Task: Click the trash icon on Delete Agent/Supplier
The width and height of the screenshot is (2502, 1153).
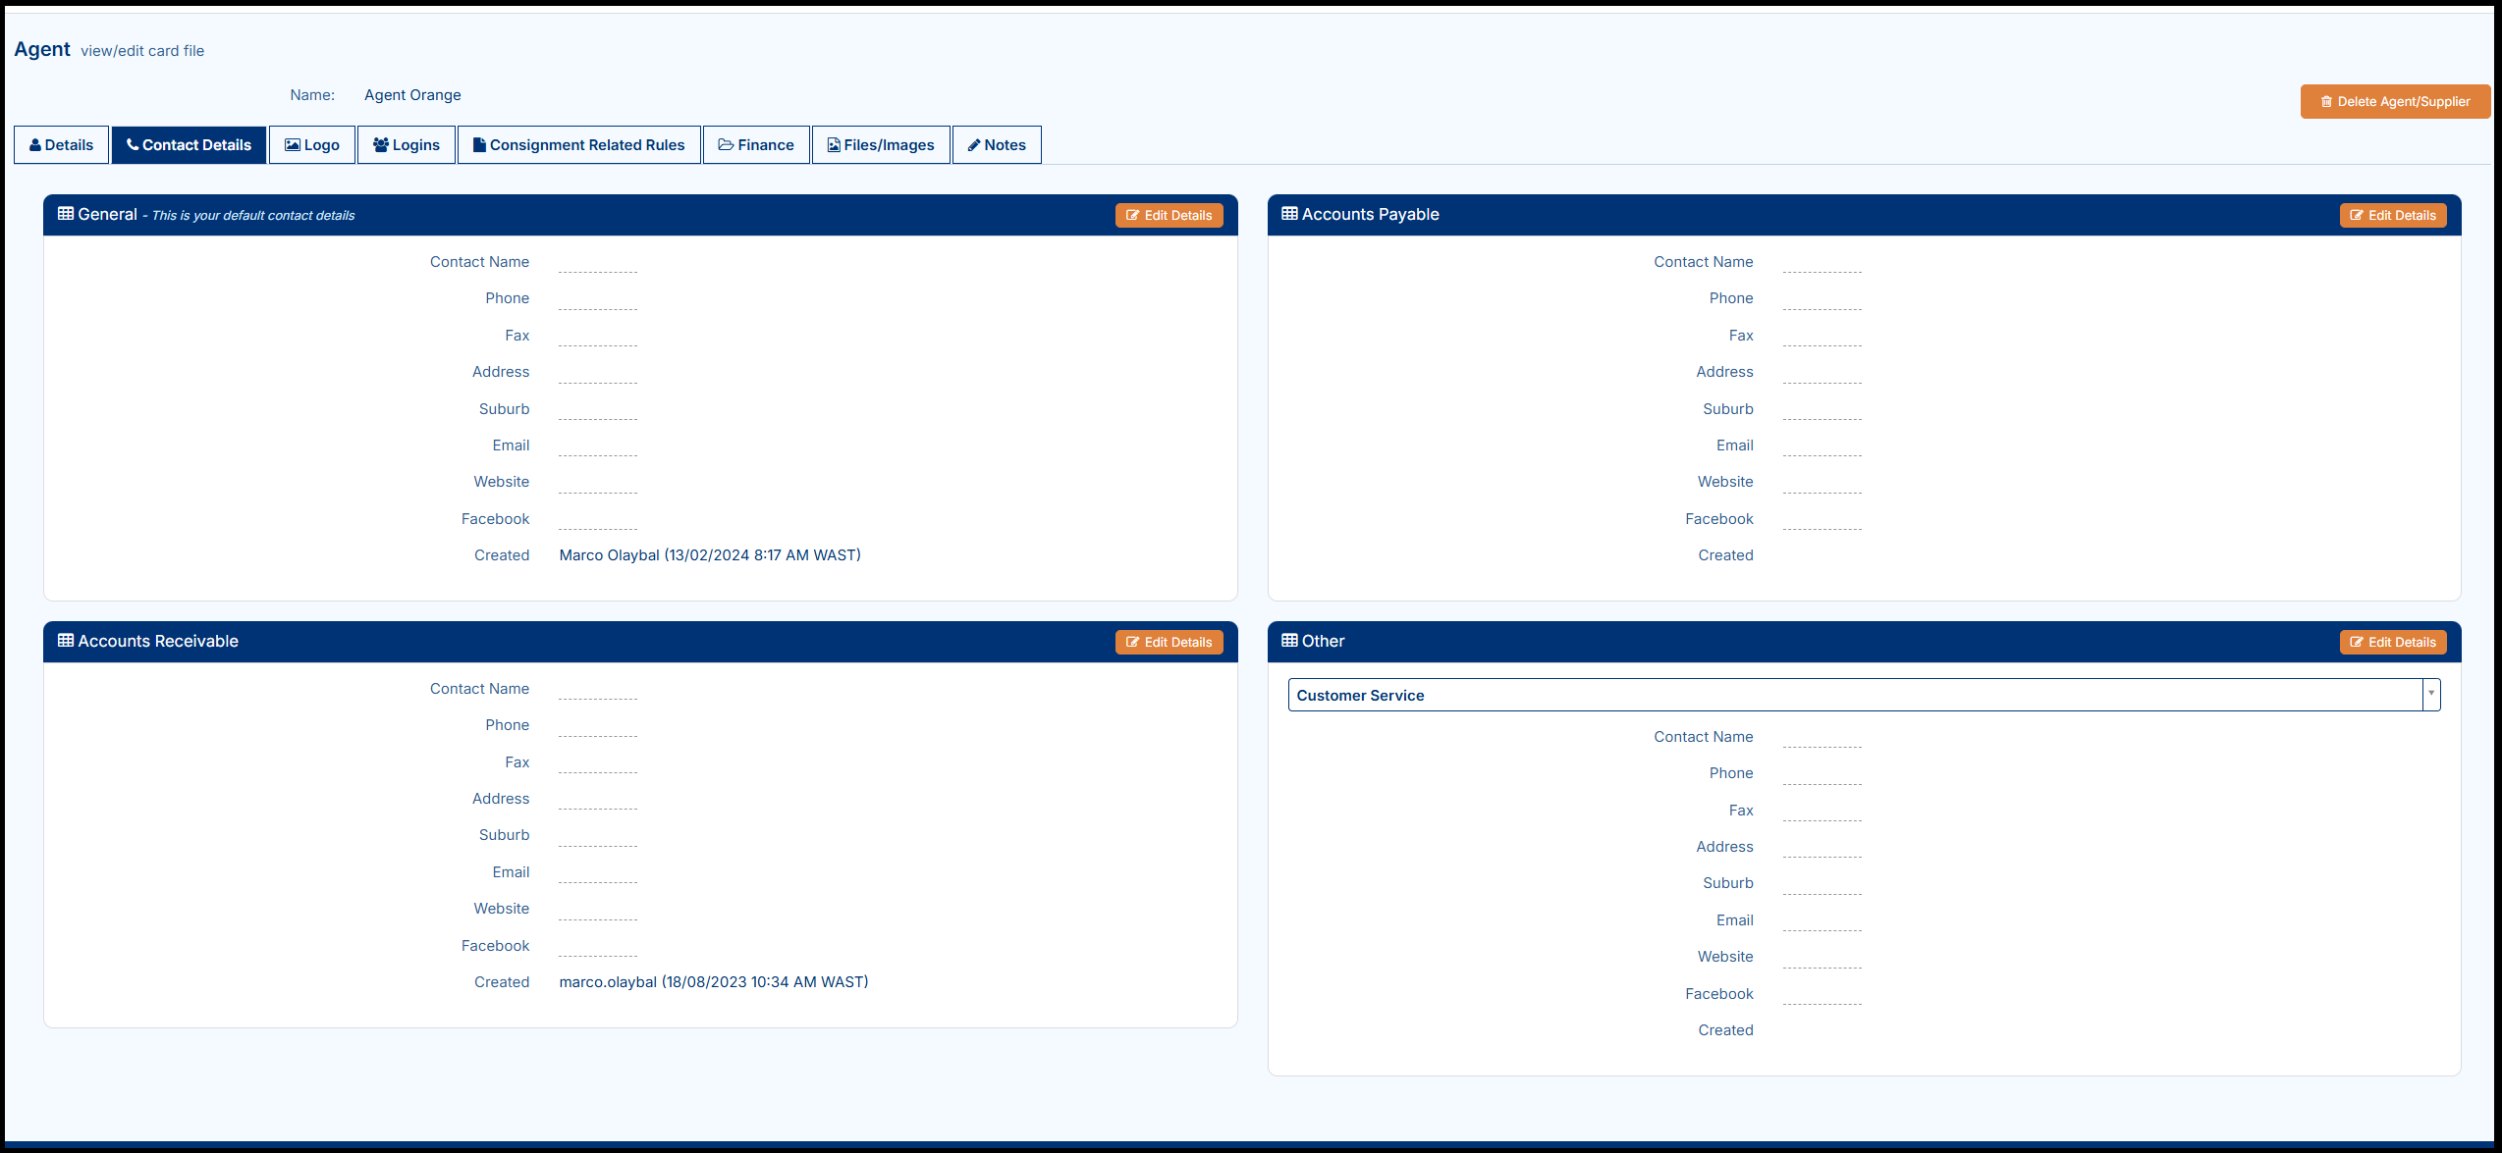Action: (x=2326, y=102)
